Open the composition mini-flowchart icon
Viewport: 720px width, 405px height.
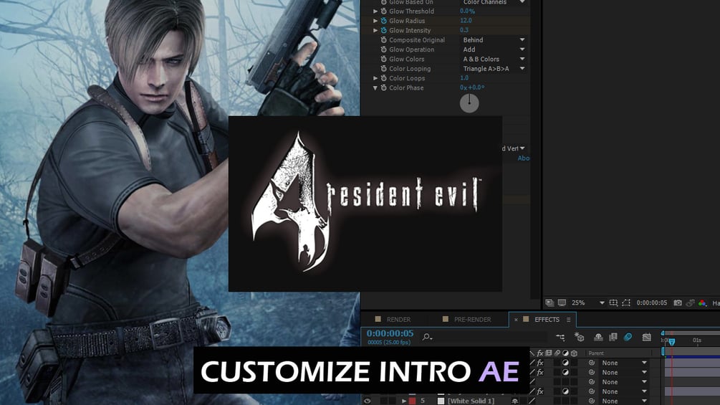(x=560, y=338)
